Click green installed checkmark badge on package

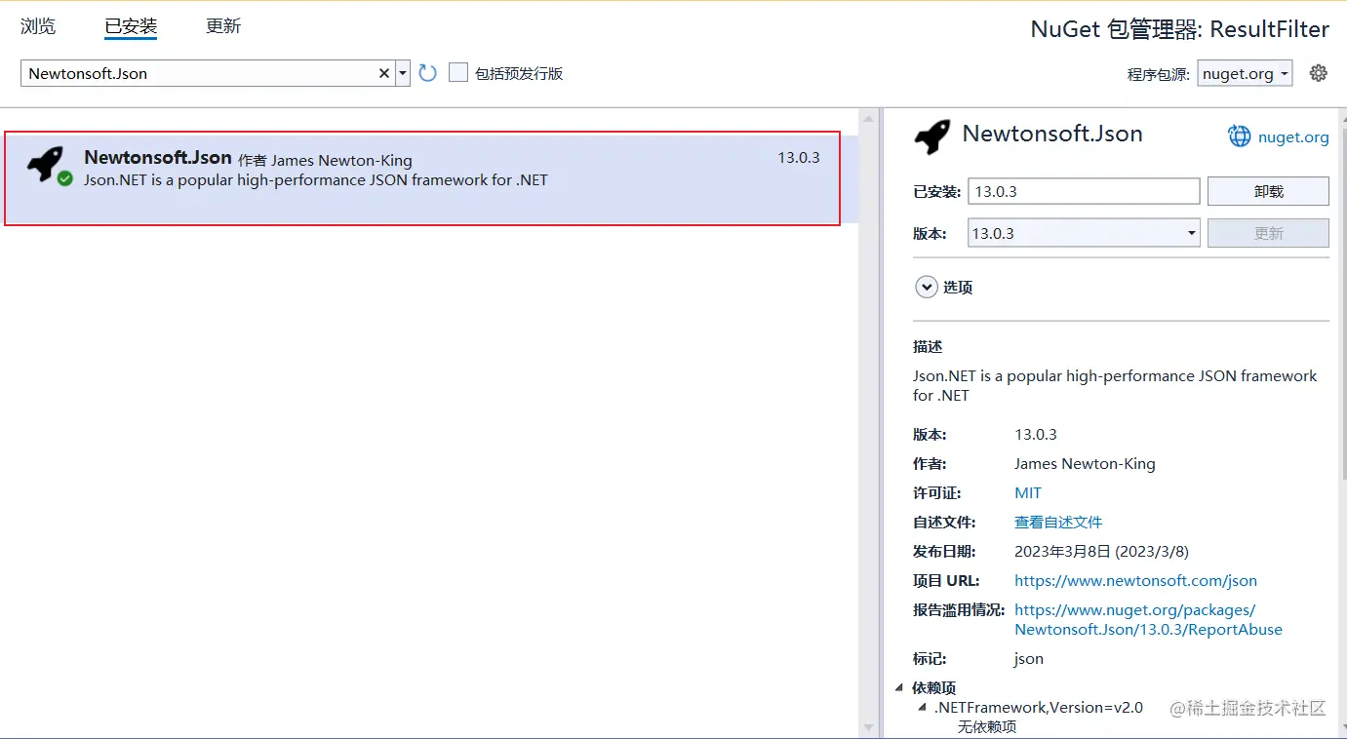click(x=65, y=178)
